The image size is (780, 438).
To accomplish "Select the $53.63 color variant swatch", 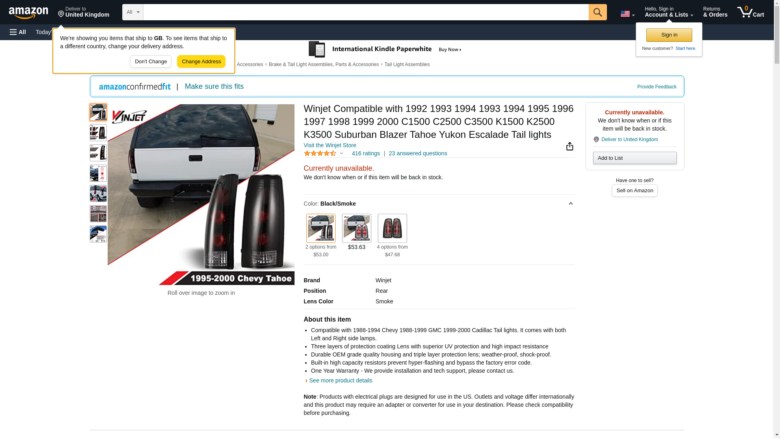I will [x=356, y=228].
